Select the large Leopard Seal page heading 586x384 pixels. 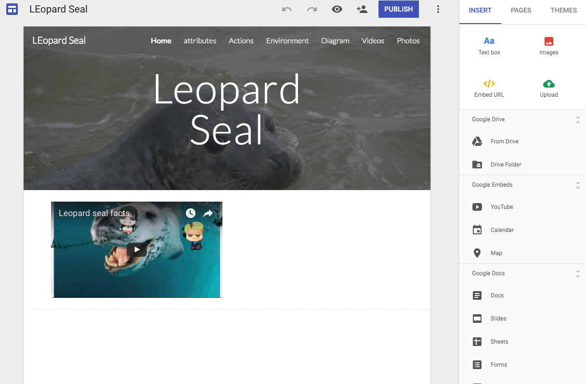click(x=227, y=109)
